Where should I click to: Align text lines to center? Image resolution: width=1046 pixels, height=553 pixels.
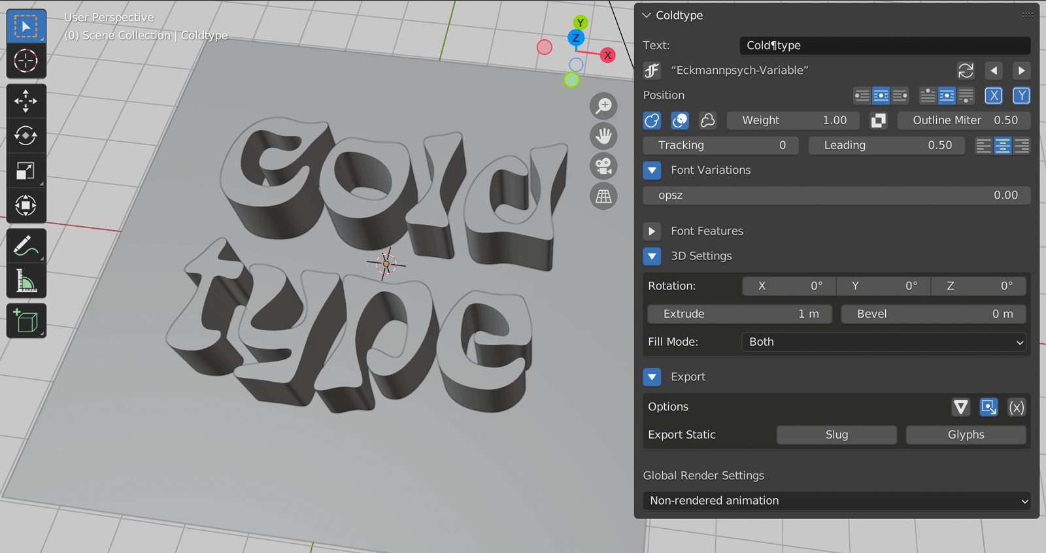pos(1003,146)
